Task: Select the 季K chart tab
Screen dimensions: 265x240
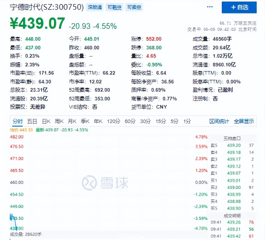Action: pyautogui.click(x=85, y=121)
